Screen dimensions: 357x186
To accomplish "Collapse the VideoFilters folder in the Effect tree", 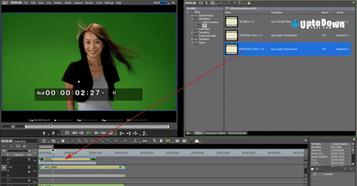I will [191, 18].
